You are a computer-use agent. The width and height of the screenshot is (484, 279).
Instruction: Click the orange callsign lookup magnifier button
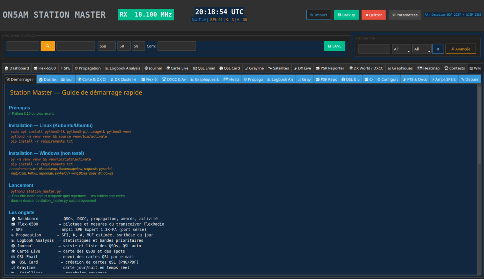click(48, 46)
